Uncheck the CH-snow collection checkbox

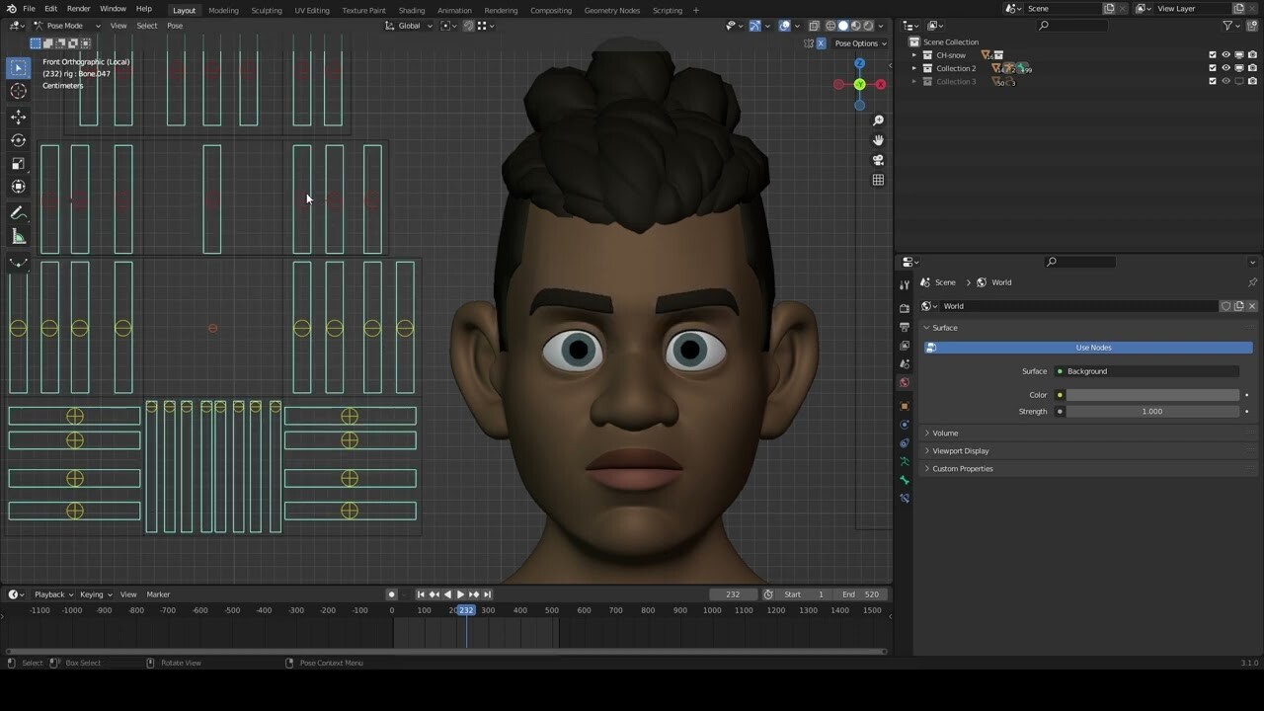coord(1213,55)
